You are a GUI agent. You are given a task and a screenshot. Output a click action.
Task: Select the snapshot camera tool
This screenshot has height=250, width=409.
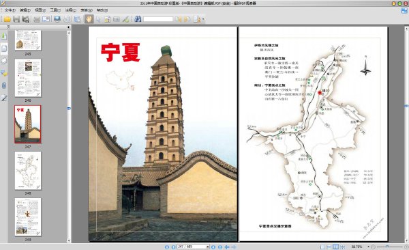point(117,19)
